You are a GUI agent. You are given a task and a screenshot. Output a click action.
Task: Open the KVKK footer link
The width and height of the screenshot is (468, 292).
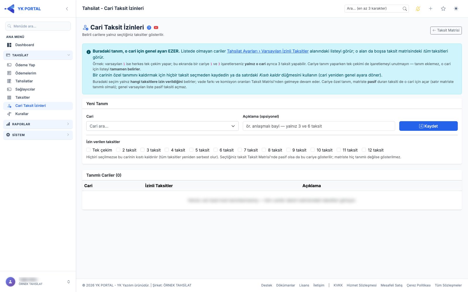tap(338, 285)
